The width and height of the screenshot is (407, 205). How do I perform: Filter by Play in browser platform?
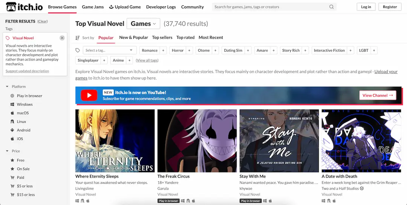coord(29,96)
